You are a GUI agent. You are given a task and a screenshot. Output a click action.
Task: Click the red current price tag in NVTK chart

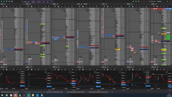[22, 82]
